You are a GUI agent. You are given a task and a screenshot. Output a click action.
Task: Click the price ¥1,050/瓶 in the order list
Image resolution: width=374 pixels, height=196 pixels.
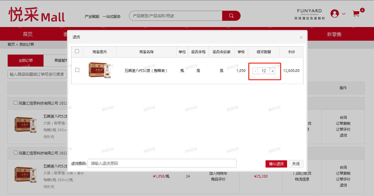(x=161, y=176)
